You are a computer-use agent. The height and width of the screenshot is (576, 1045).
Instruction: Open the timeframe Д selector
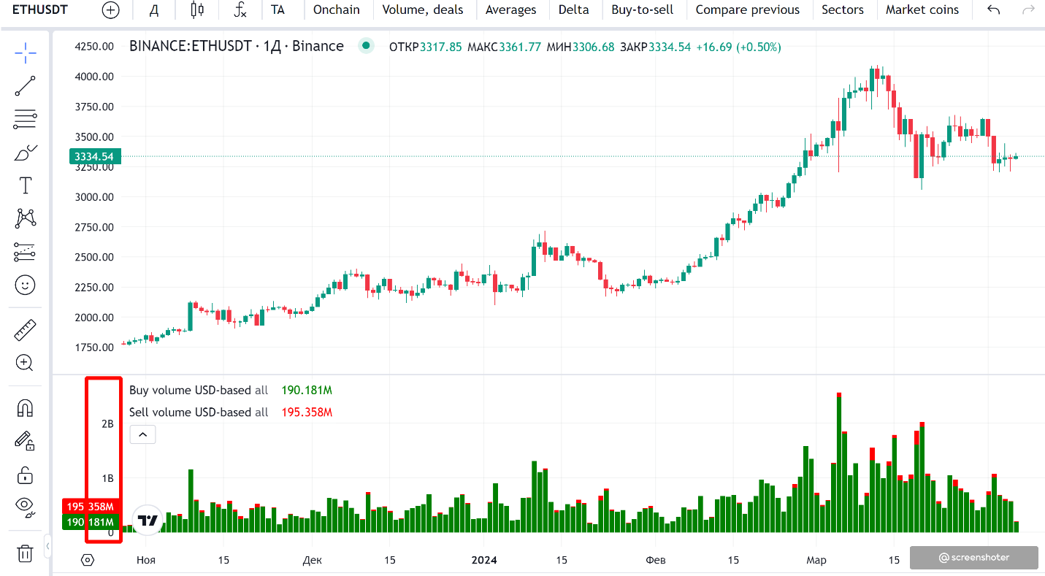tap(153, 10)
